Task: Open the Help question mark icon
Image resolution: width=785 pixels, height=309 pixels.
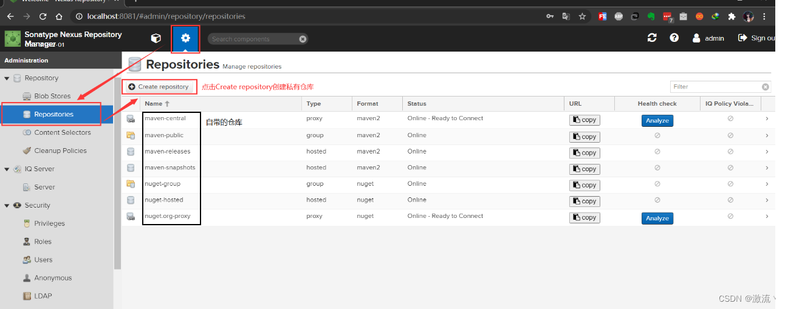Action: point(674,38)
